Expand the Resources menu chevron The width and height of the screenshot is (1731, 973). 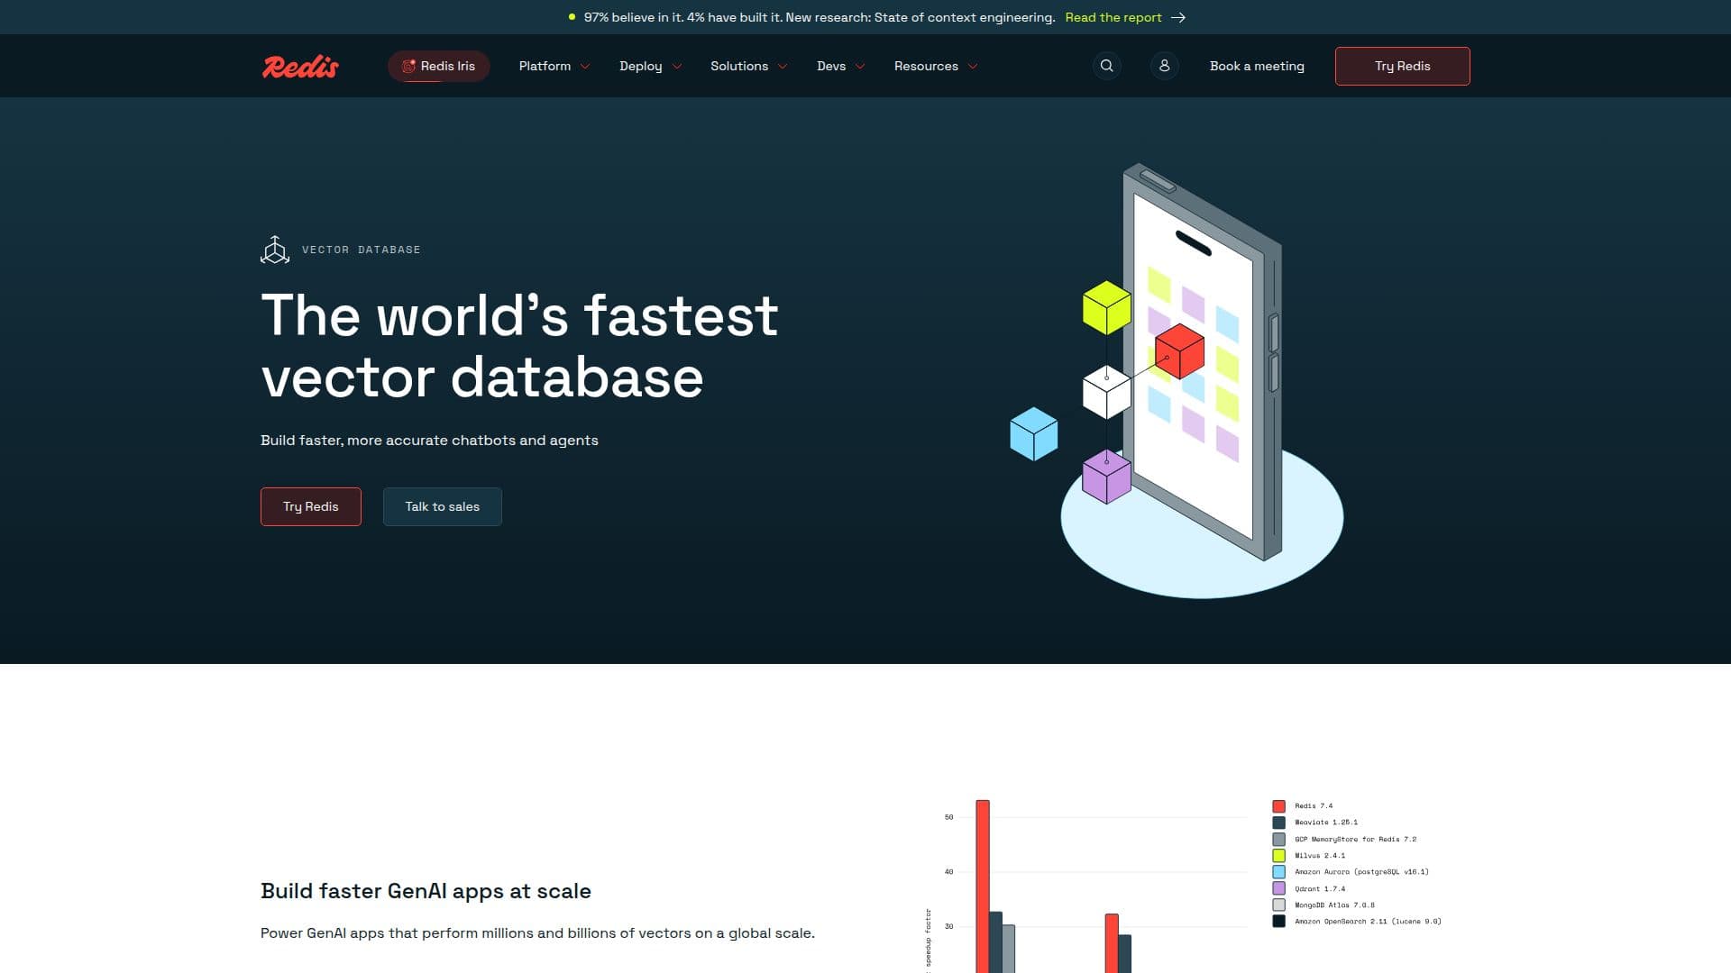coord(973,67)
